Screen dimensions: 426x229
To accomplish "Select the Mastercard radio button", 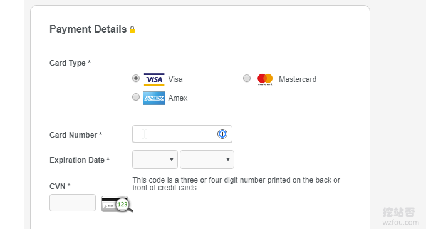I will pos(247,78).
